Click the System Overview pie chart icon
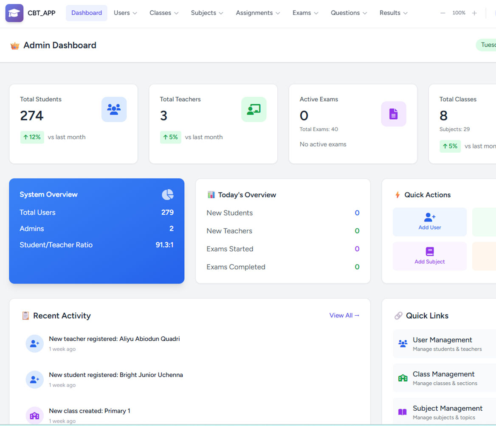Viewport: 496px width, 426px height. tap(168, 195)
